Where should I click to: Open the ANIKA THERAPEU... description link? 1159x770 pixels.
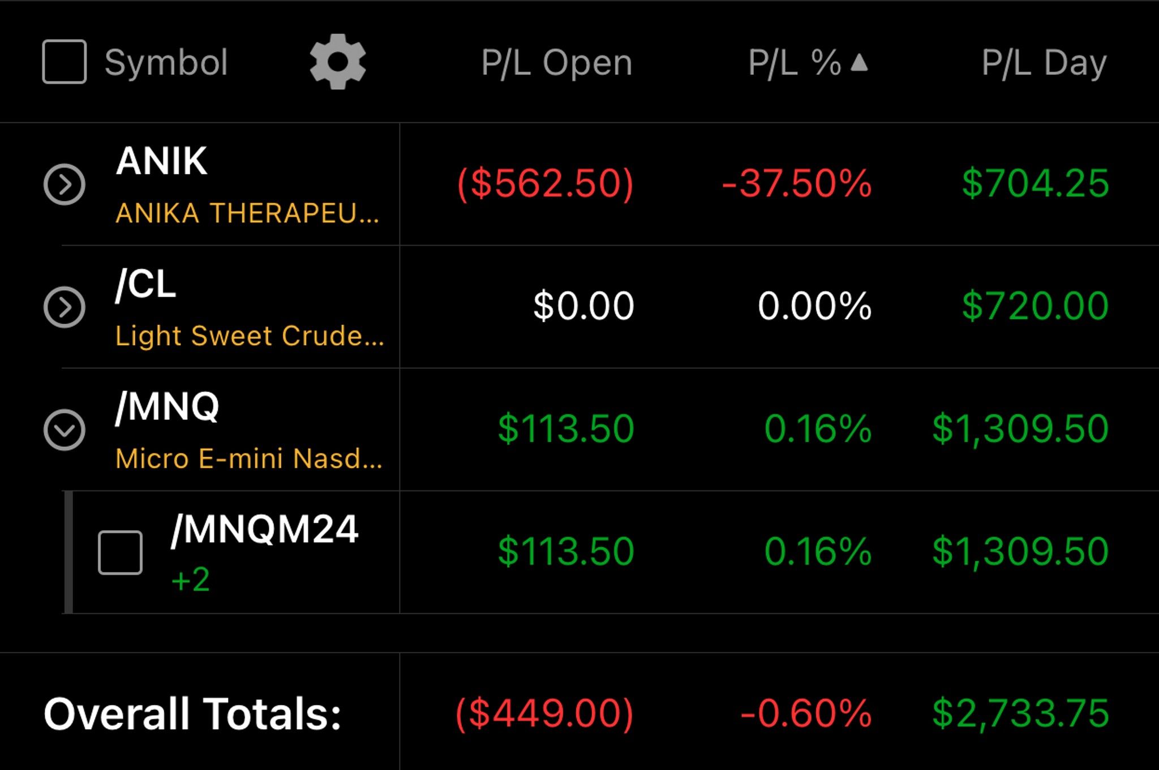[x=247, y=213]
